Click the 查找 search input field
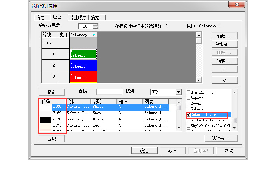 click(109, 92)
